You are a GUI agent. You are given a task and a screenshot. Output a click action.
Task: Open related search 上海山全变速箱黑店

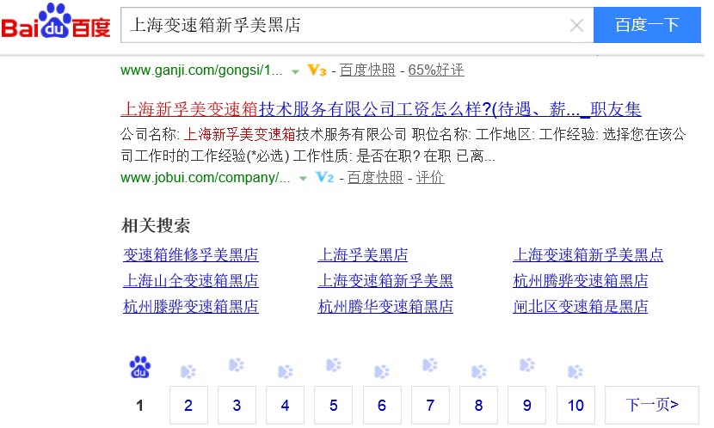(x=191, y=281)
